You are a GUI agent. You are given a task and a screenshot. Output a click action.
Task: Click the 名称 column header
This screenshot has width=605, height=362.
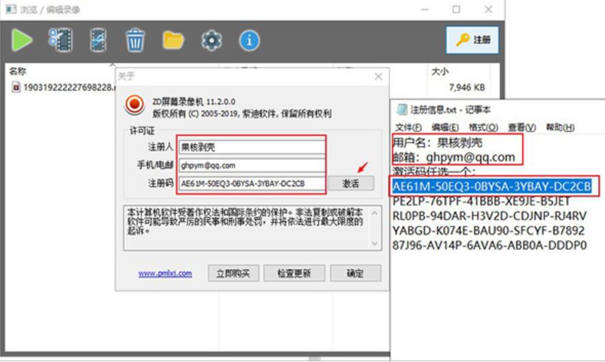point(18,71)
